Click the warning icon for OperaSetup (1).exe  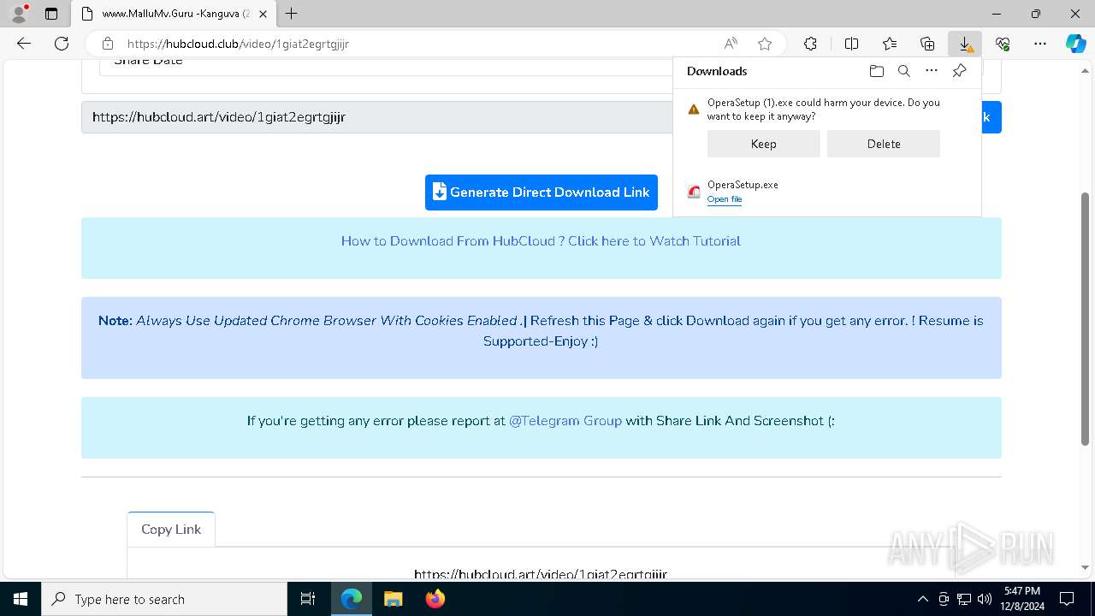coord(694,109)
